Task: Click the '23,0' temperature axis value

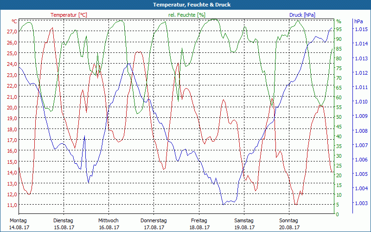Action: click(12, 75)
